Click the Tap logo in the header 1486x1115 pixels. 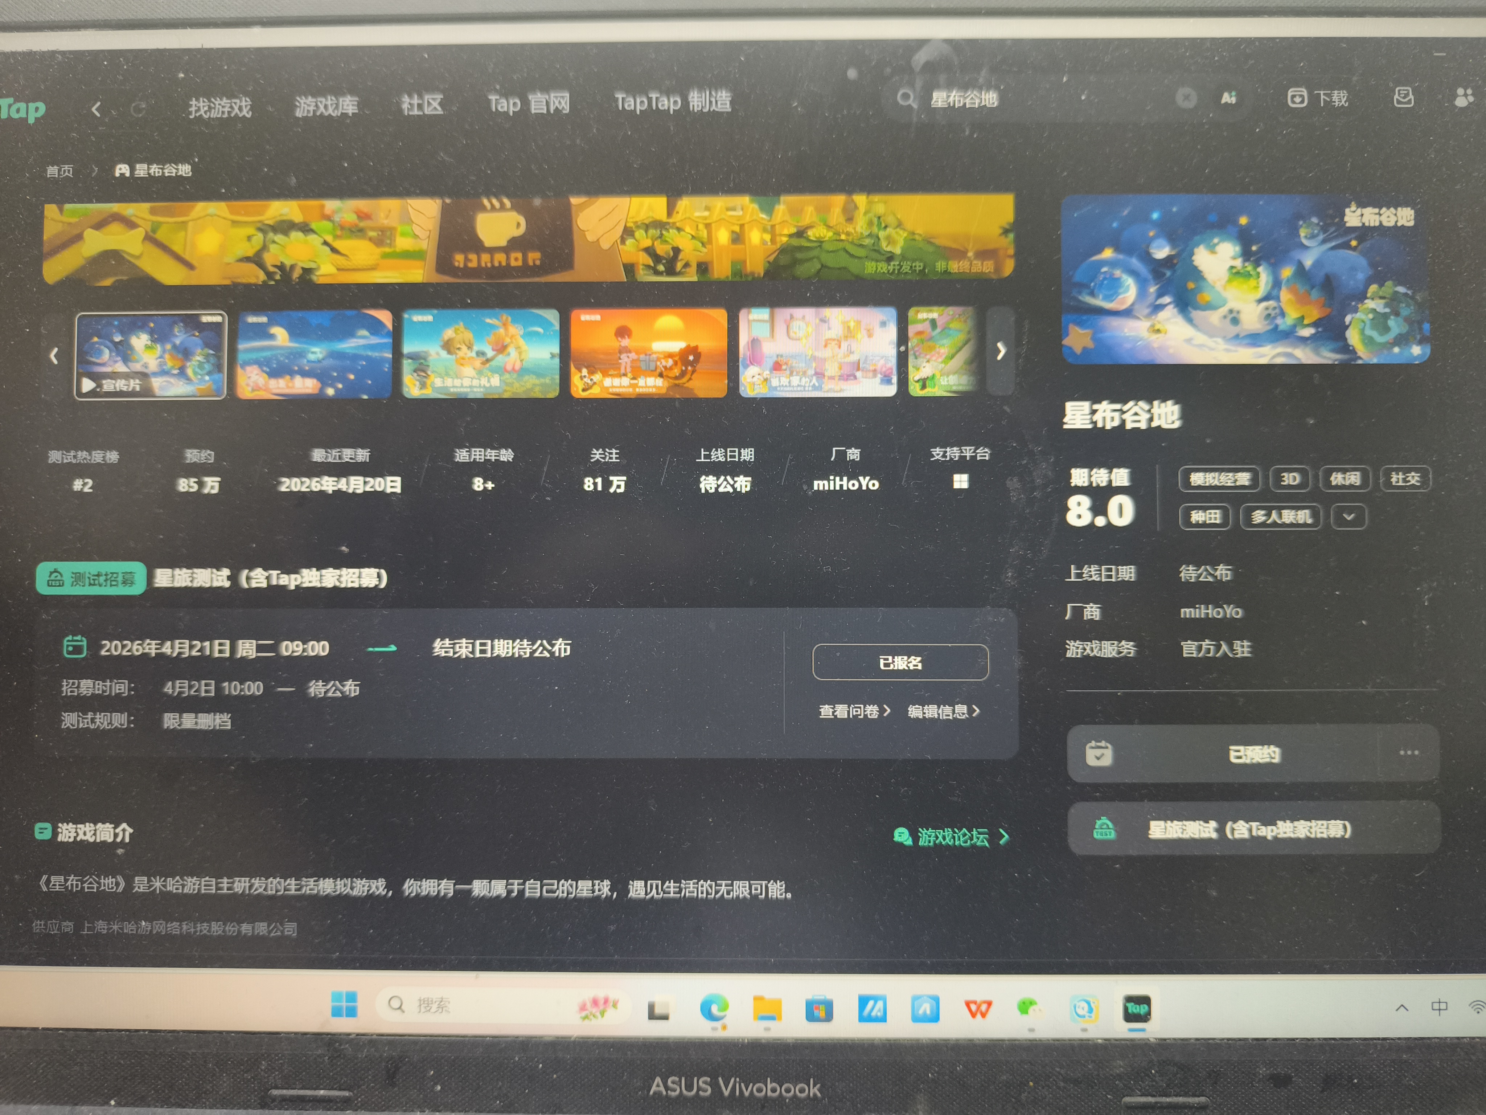pyautogui.click(x=23, y=109)
